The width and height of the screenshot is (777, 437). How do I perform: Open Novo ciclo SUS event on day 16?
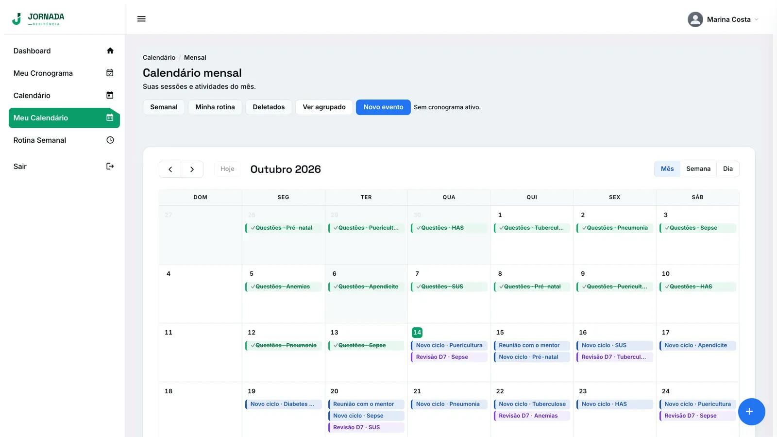615,345
